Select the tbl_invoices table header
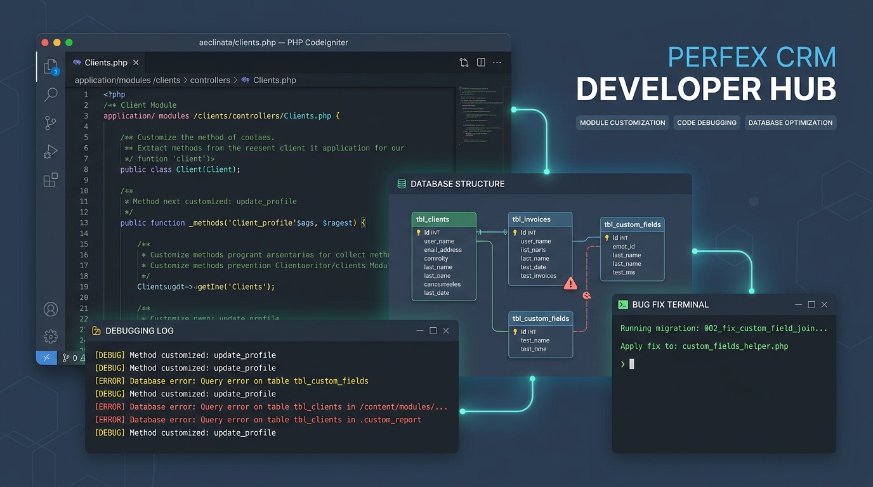The width and height of the screenshot is (873, 487). point(541,219)
